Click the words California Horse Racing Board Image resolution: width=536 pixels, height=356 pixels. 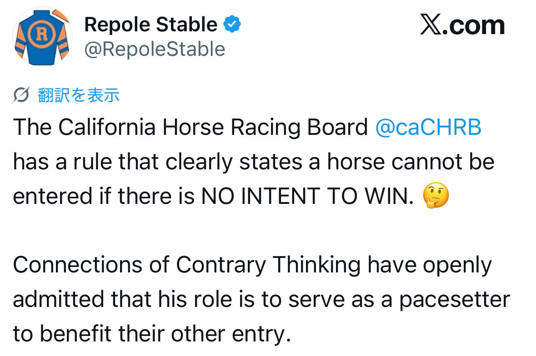pos(213,128)
